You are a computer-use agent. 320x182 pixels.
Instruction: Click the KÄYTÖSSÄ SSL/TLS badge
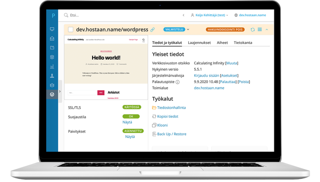click(x=131, y=107)
